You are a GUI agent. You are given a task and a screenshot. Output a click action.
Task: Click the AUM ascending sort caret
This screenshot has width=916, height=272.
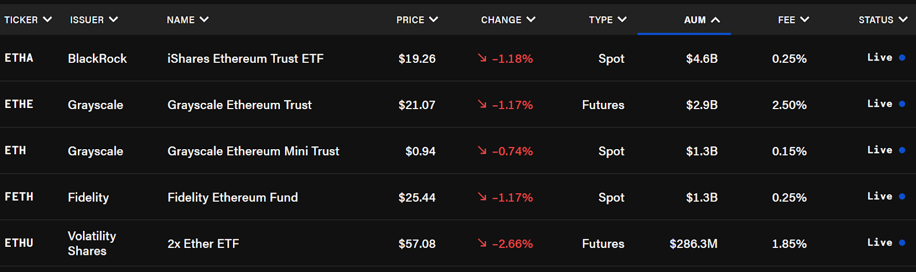[x=715, y=19]
